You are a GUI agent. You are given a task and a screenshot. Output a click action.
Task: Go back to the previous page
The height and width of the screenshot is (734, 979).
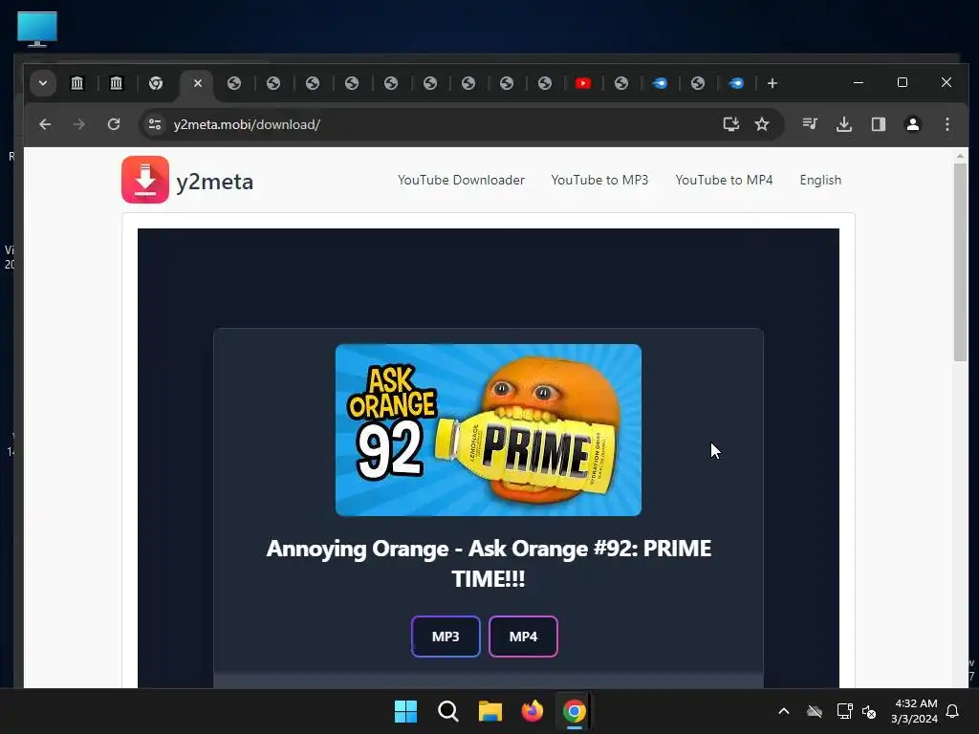[x=45, y=124]
